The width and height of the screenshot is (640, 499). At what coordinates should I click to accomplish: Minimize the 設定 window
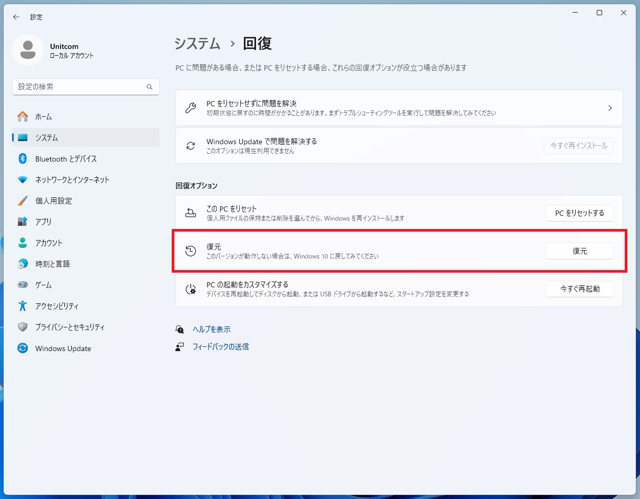pyautogui.click(x=575, y=13)
